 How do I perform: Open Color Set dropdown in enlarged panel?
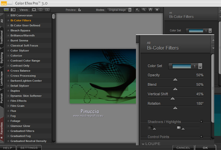point(200,66)
